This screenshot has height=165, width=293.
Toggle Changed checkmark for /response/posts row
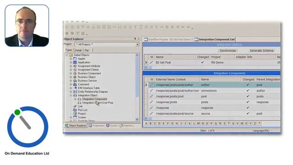pyautogui.click(x=248, y=102)
